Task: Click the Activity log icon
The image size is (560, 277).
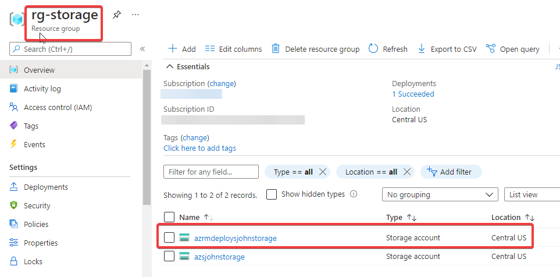Action: click(13, 88)
